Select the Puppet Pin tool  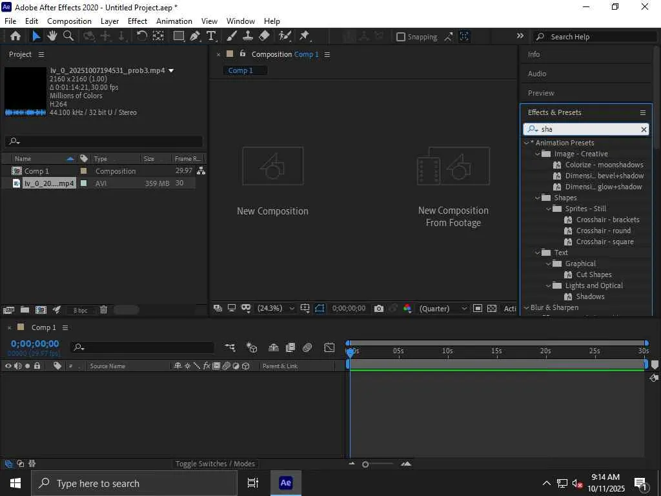(305, 36)
